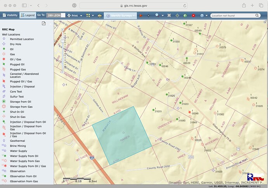Select the crosshair locate tool

click(148, 16)
